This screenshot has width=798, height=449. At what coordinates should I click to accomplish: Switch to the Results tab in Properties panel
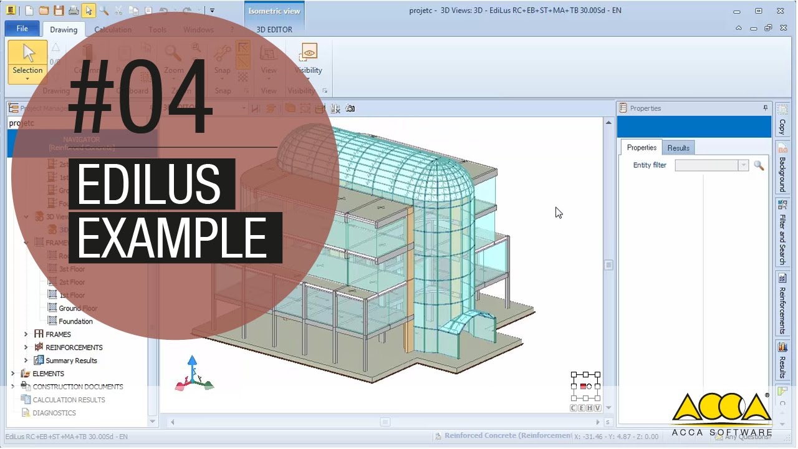678,148
